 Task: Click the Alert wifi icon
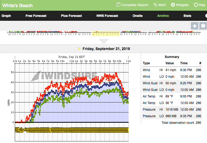[155, 5]
